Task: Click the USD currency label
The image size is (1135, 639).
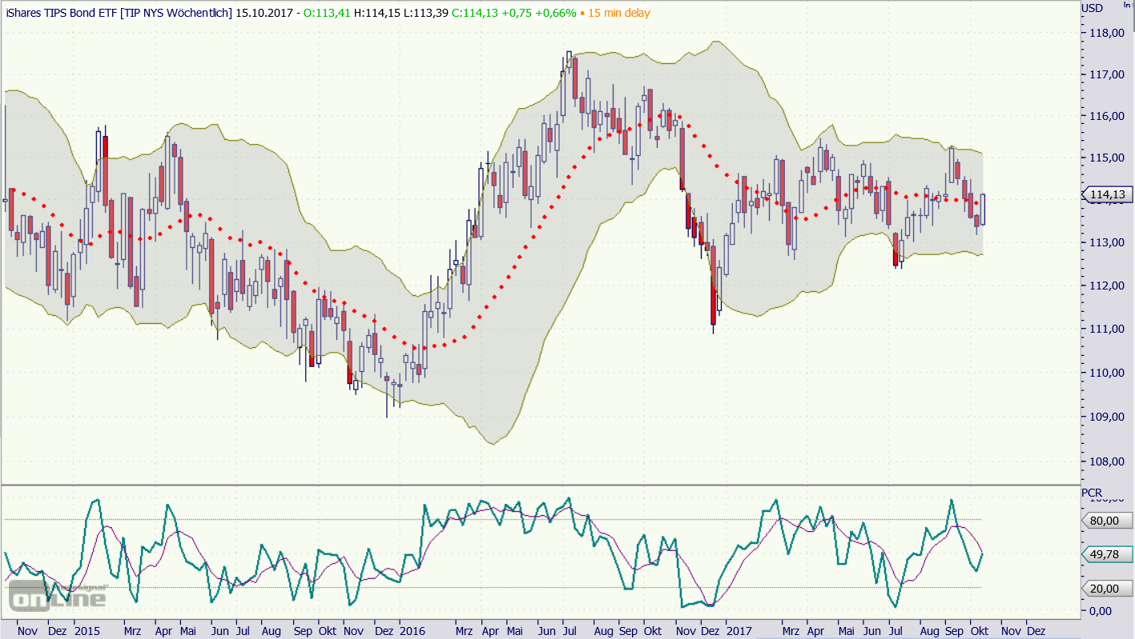Action: pos(1092,8)
